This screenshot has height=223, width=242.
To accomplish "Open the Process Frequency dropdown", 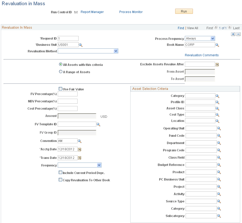I will 200,39.
